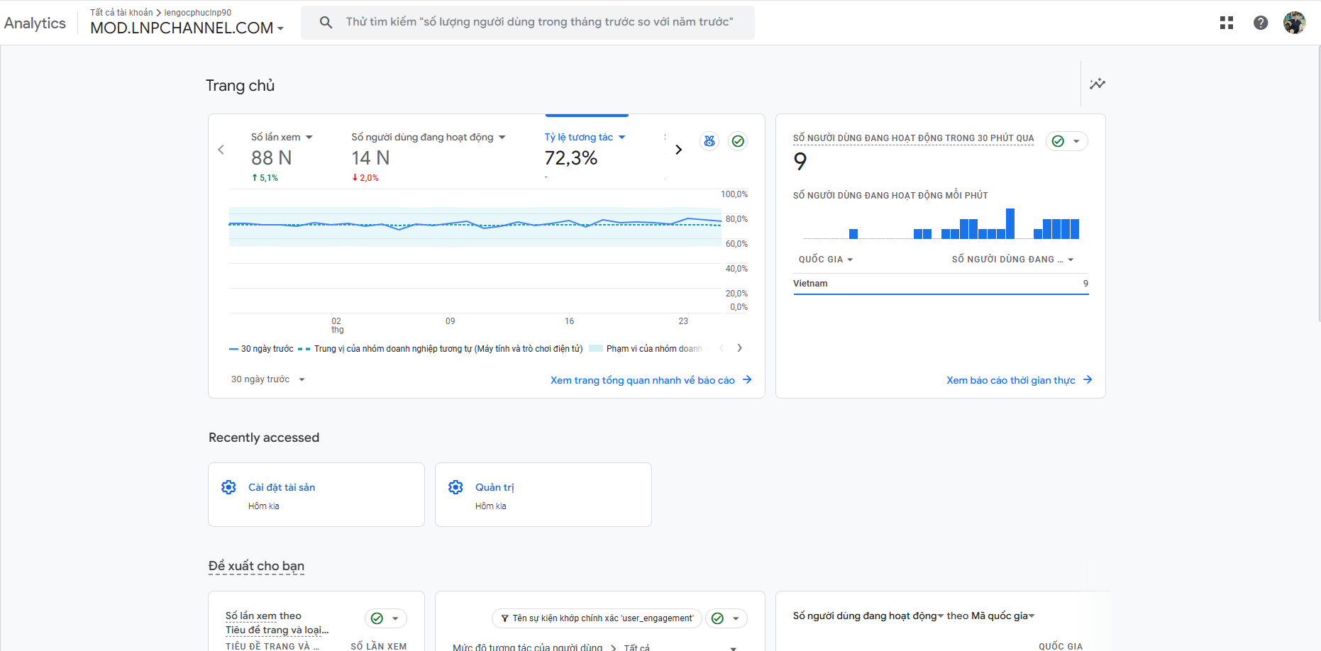The height and width of the screenshot is (651, 1321).
Task: Open the 30 ngày trước date range dropdown
Action: (267, 379)
